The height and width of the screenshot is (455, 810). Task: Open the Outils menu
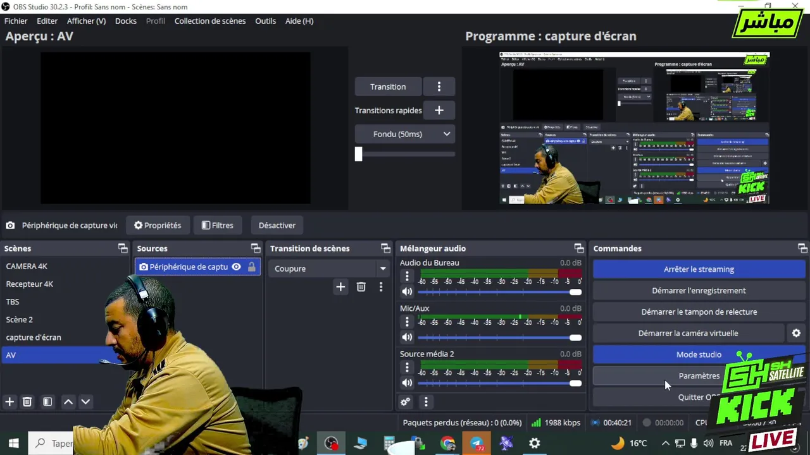point(265,21)
